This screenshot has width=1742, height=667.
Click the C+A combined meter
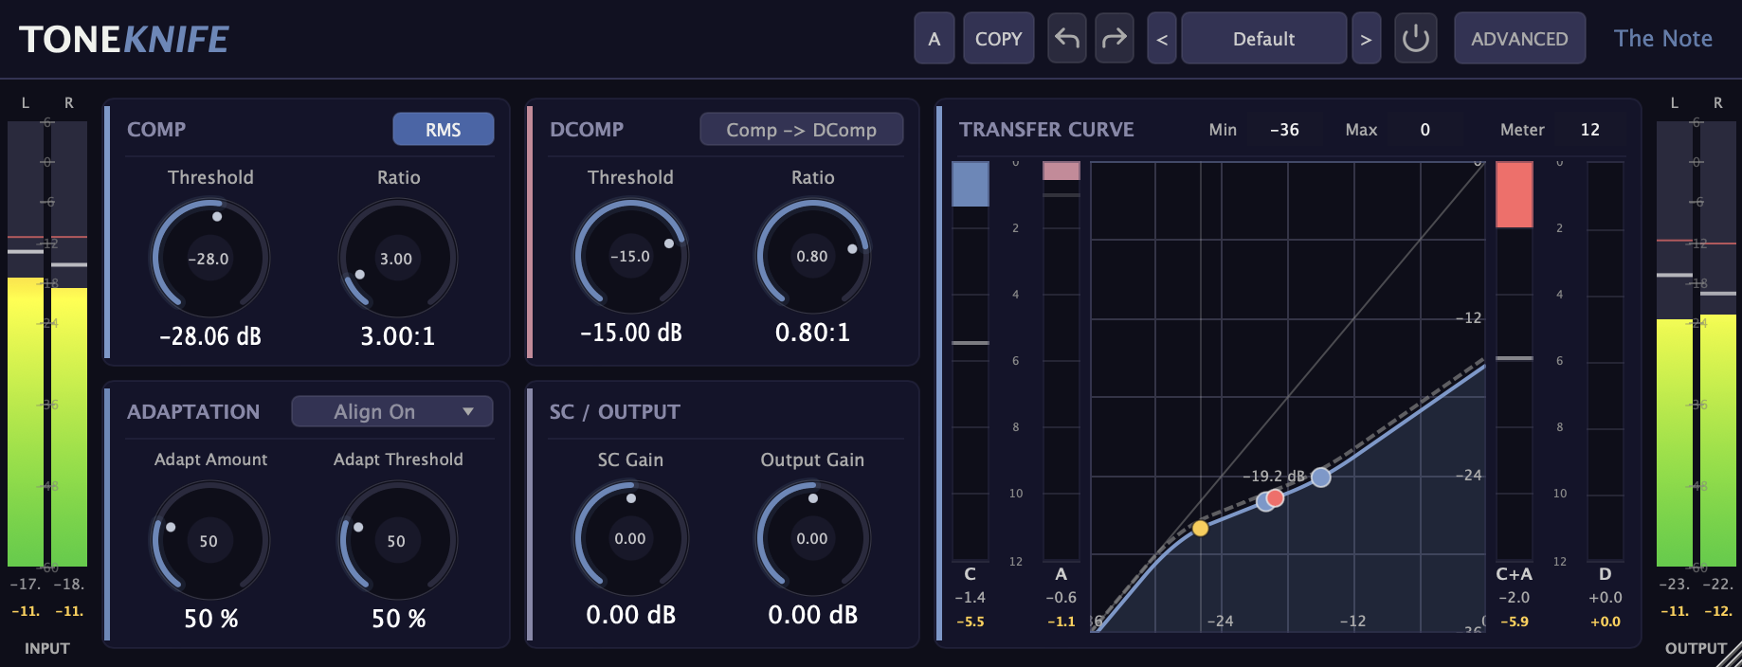click(x=1515, y=361)
